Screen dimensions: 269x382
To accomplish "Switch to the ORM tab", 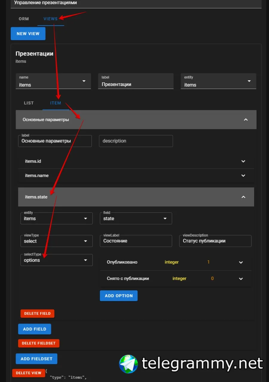I will [24, 19].
